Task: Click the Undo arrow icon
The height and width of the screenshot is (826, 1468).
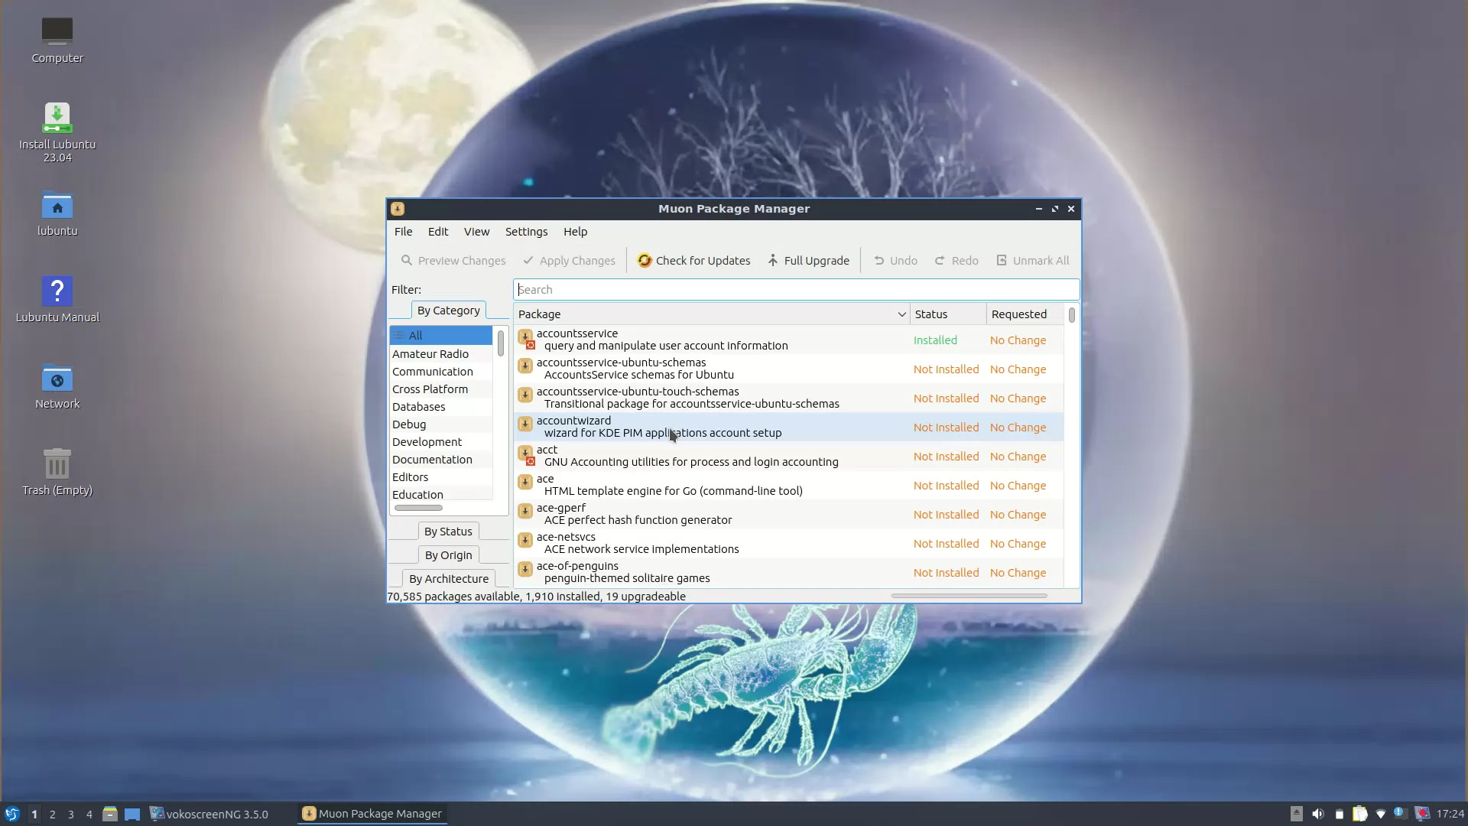Action: click(879, 260)
